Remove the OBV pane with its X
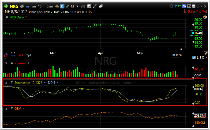This screenshot has height=130, width=210. 6,109
